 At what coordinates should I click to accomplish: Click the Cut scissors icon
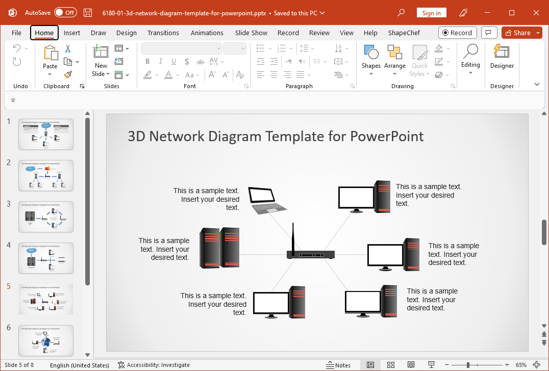[x=68, y=49]
